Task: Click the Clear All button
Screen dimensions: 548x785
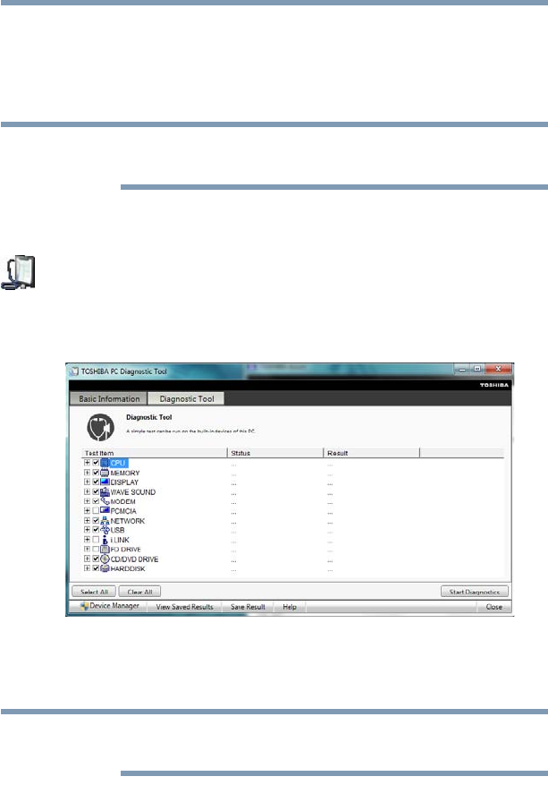Action: pyautogui.click(x=139, y=592)
